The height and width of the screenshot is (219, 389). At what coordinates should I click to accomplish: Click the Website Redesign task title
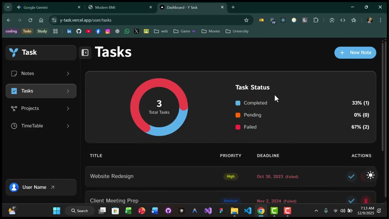[112, 176]
